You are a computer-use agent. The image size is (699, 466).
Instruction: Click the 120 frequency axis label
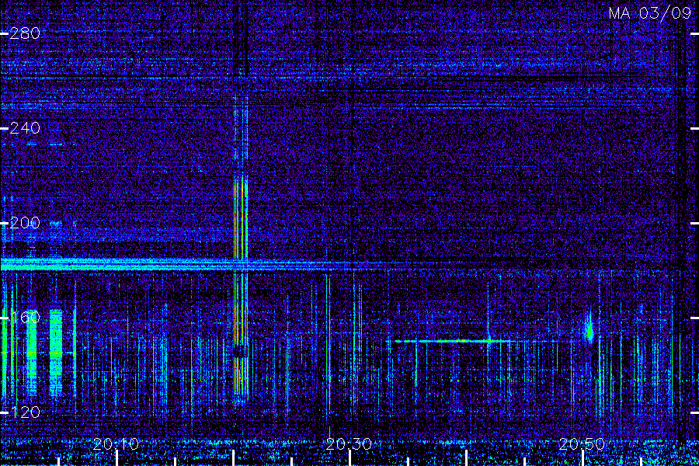click(25, 412)
